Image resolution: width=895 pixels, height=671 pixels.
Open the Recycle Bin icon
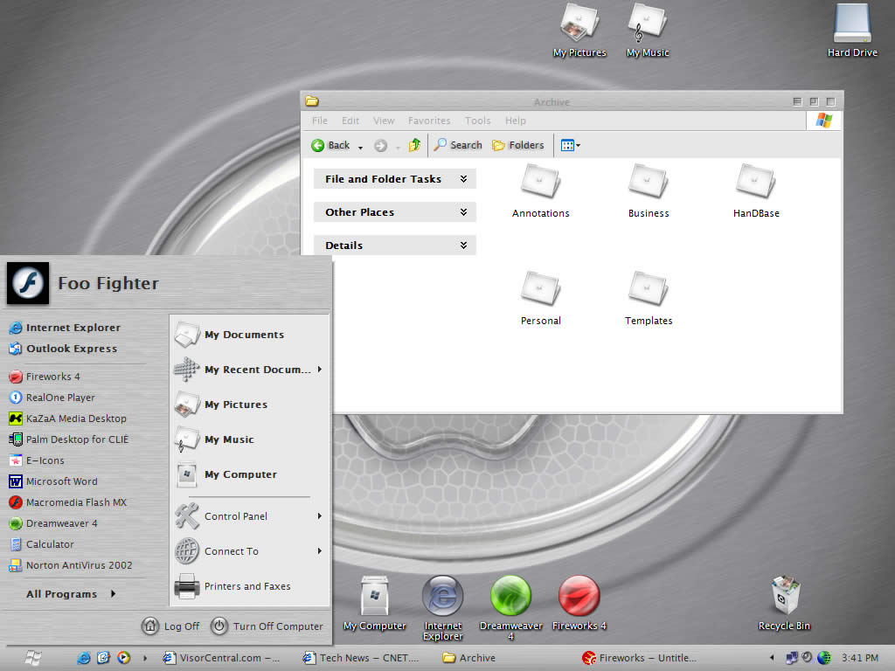(784, 597)
